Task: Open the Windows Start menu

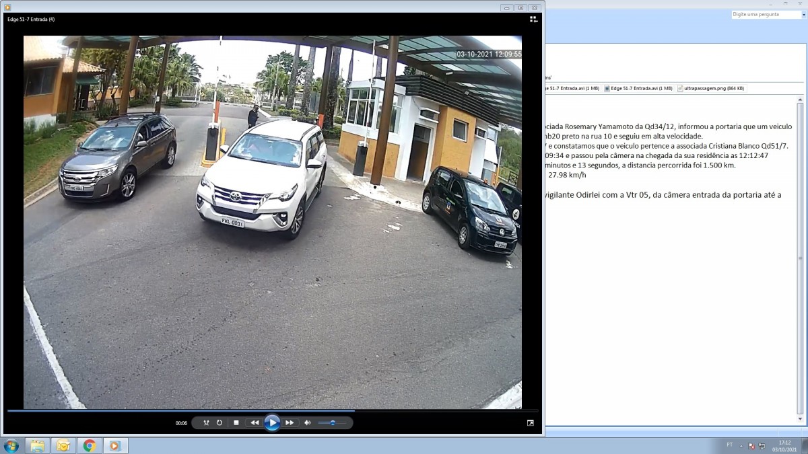Action: pyautogui.click(x=11, y=445)
